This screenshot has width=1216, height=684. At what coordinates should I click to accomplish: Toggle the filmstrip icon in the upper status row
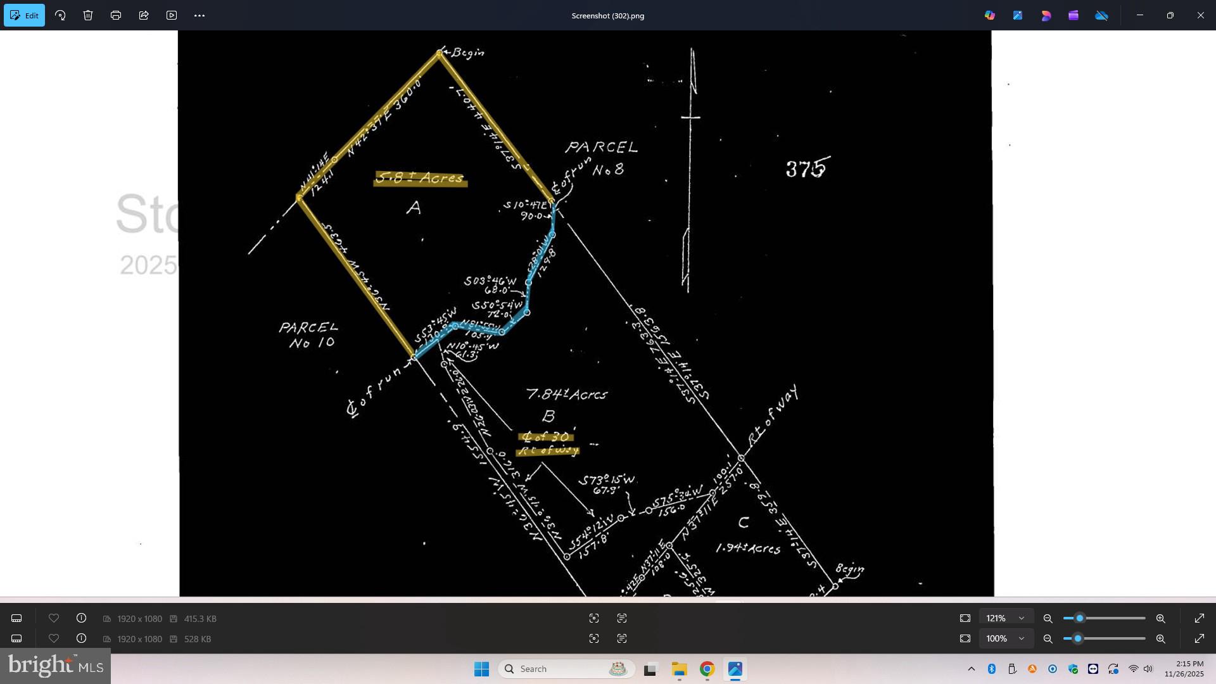coord(17,618)
